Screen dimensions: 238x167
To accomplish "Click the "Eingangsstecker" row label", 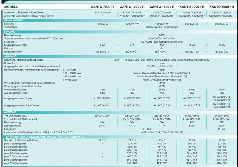I will [x=13, y=52].
